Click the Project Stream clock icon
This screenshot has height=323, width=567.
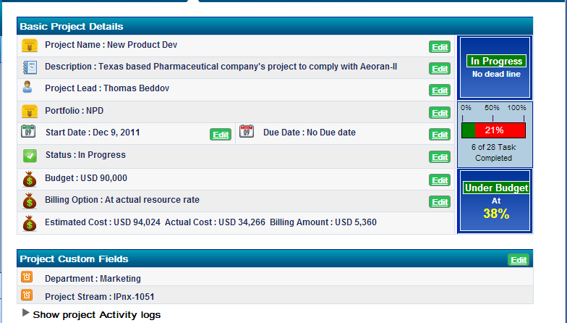pyautogui.click(x=27, y=295)
